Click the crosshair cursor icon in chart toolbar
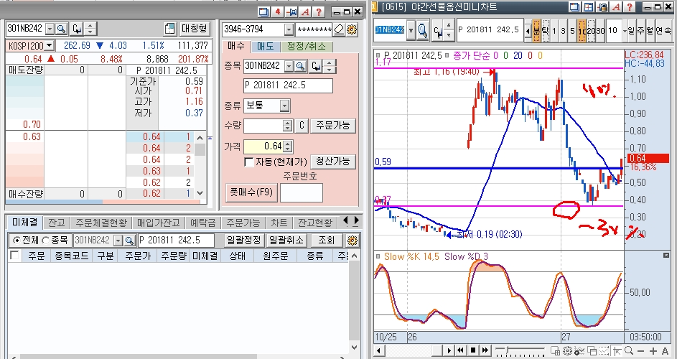 coord(617,351)
